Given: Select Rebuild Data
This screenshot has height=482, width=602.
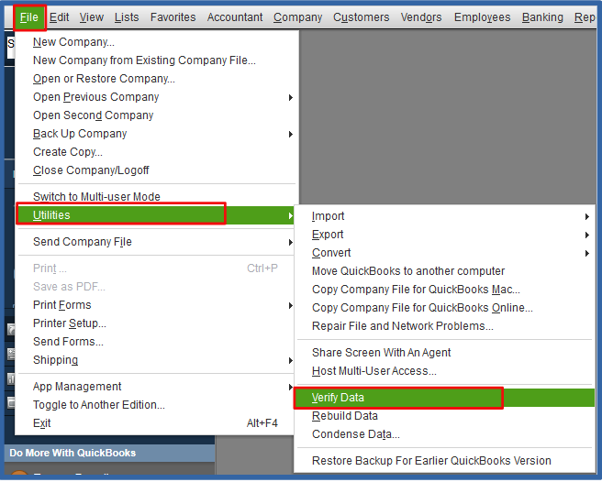Looking at the screenshot, I should pos(444,416).
